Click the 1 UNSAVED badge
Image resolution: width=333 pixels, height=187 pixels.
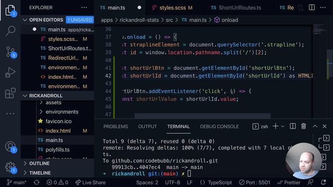tap(80, 20)
